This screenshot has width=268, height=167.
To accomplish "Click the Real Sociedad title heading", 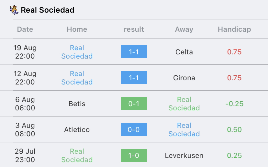I will click(x=48, y=10).
